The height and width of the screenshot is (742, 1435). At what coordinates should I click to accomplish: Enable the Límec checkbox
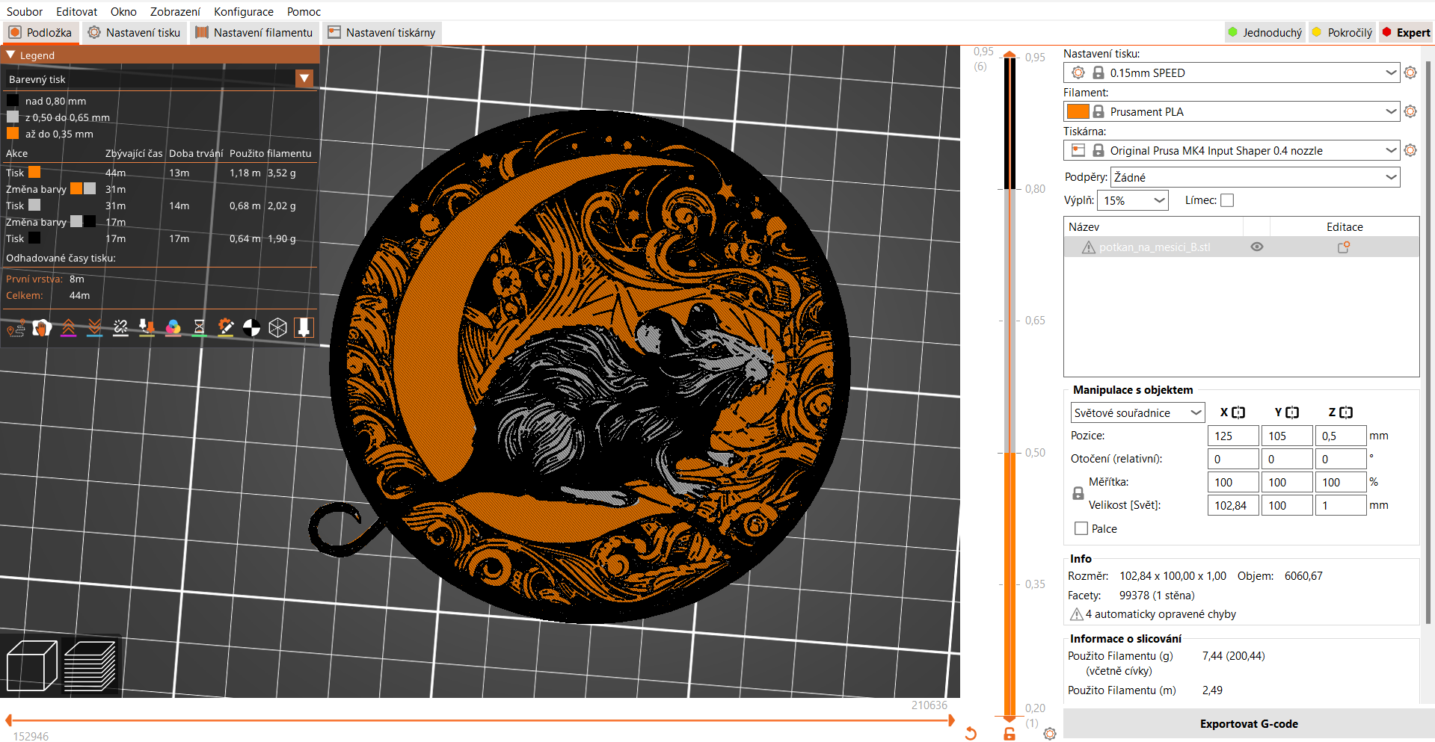tap(1227, 200)
